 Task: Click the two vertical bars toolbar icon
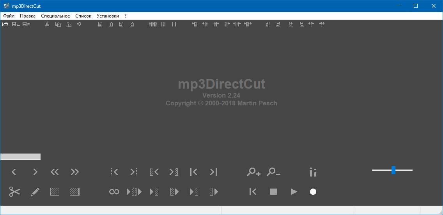(174, 24)
